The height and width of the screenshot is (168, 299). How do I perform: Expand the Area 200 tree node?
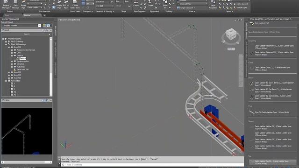[x=9, y=72]
